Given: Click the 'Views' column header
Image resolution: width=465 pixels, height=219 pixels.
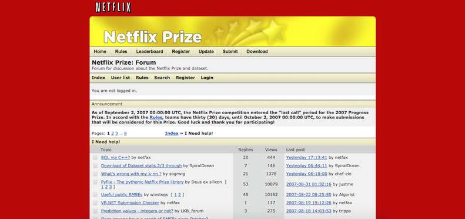Looking at the screenshot, I should [271, 150].
